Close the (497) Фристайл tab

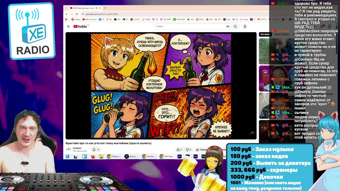pyautogui.click(x=100, y=8)
